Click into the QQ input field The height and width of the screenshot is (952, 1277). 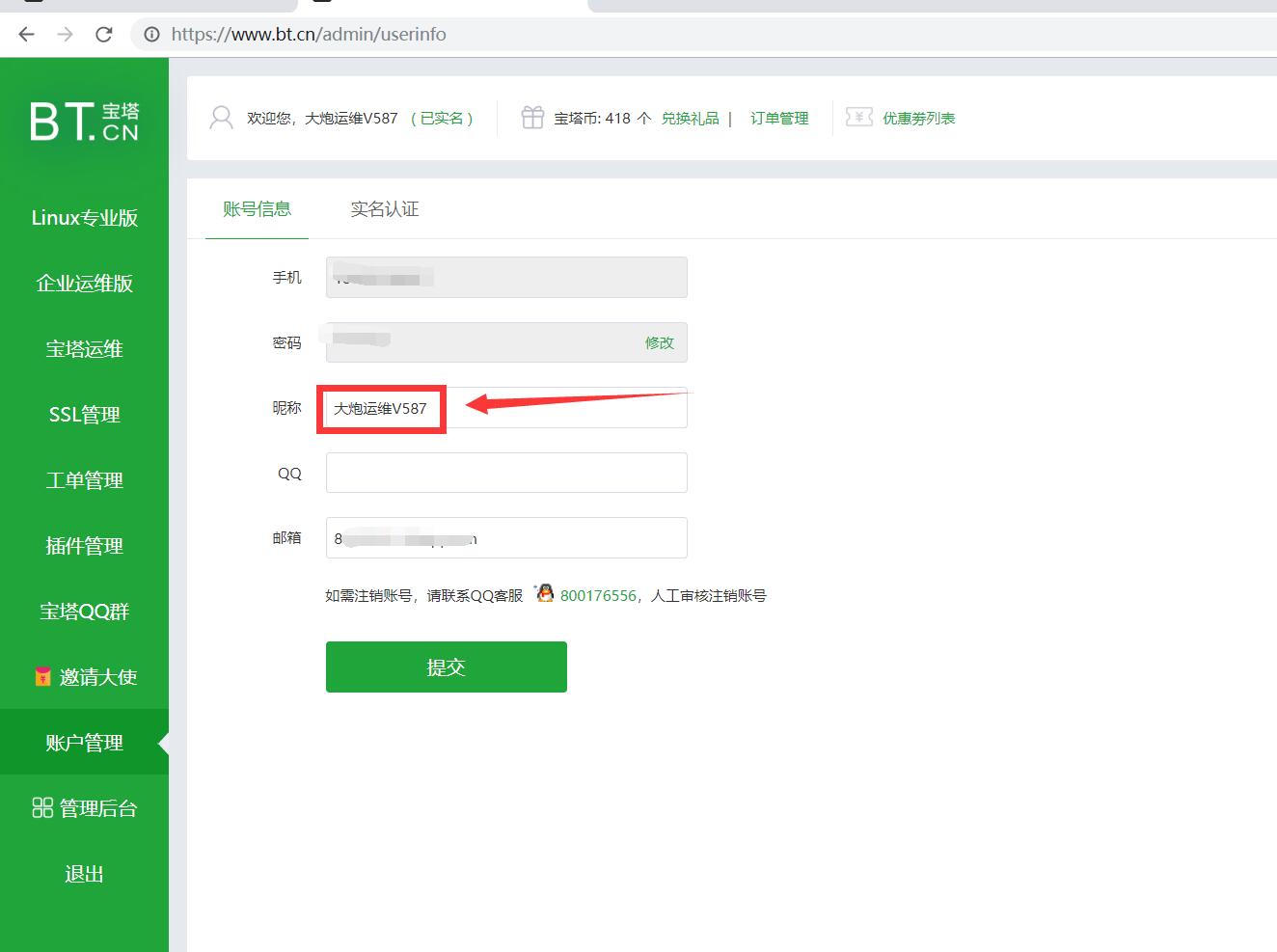[506, 473]
